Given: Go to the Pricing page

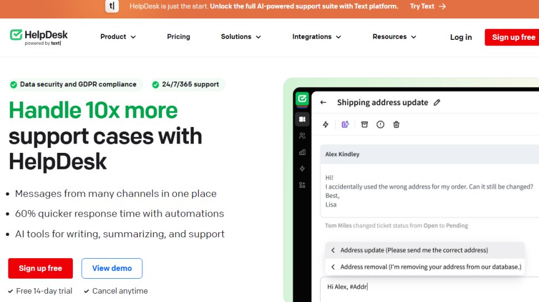Looking at the screenshot, I should click(x=178, y=37).
